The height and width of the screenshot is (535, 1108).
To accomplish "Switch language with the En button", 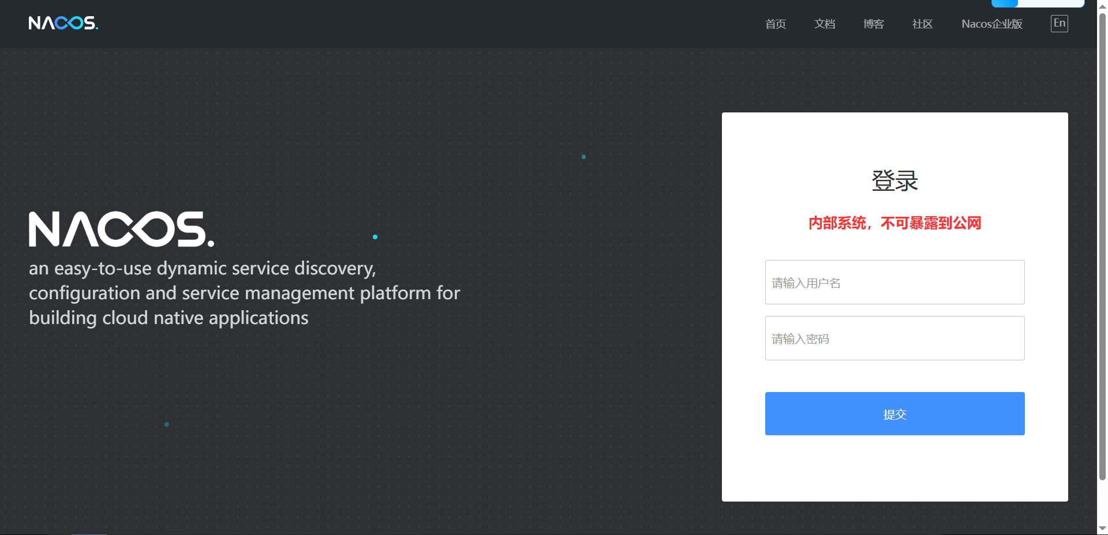I will coord(1059,23).
